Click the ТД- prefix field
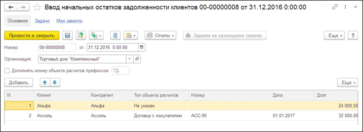 121,71
